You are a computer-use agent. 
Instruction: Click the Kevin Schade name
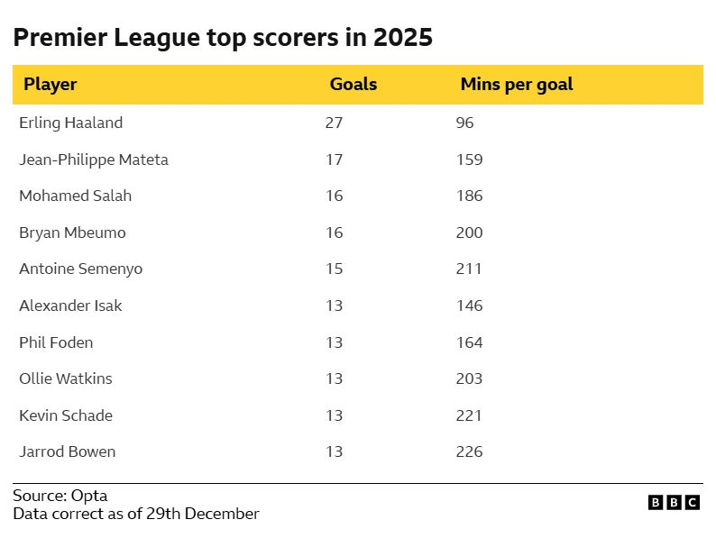point(66,415)
